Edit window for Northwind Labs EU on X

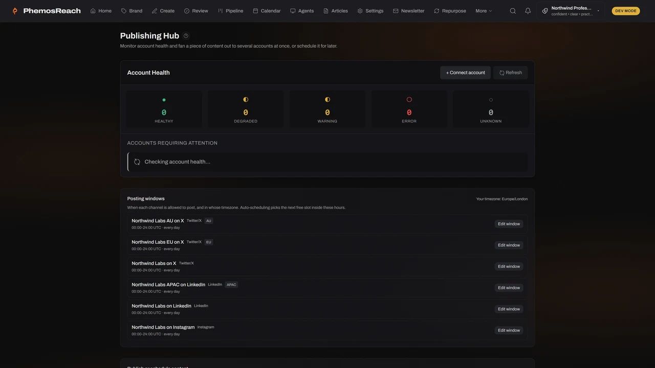coord(509,245)
